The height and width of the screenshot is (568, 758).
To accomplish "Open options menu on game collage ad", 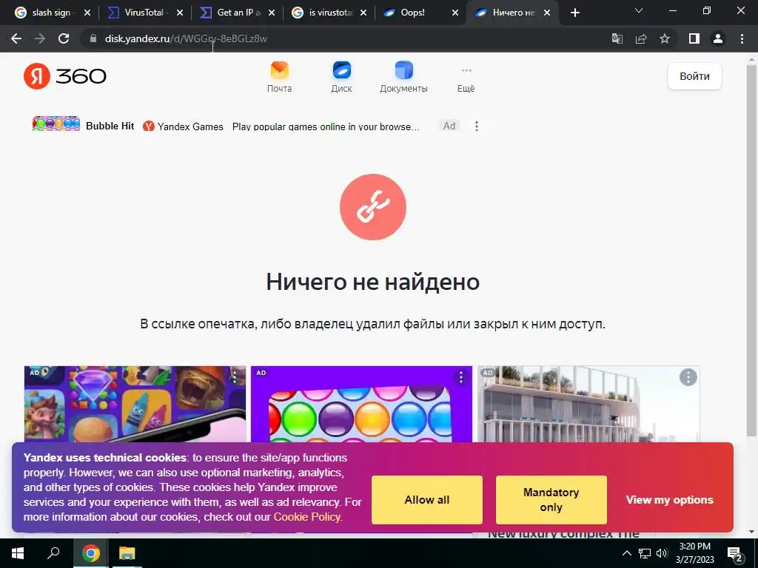I will (235, 377).
